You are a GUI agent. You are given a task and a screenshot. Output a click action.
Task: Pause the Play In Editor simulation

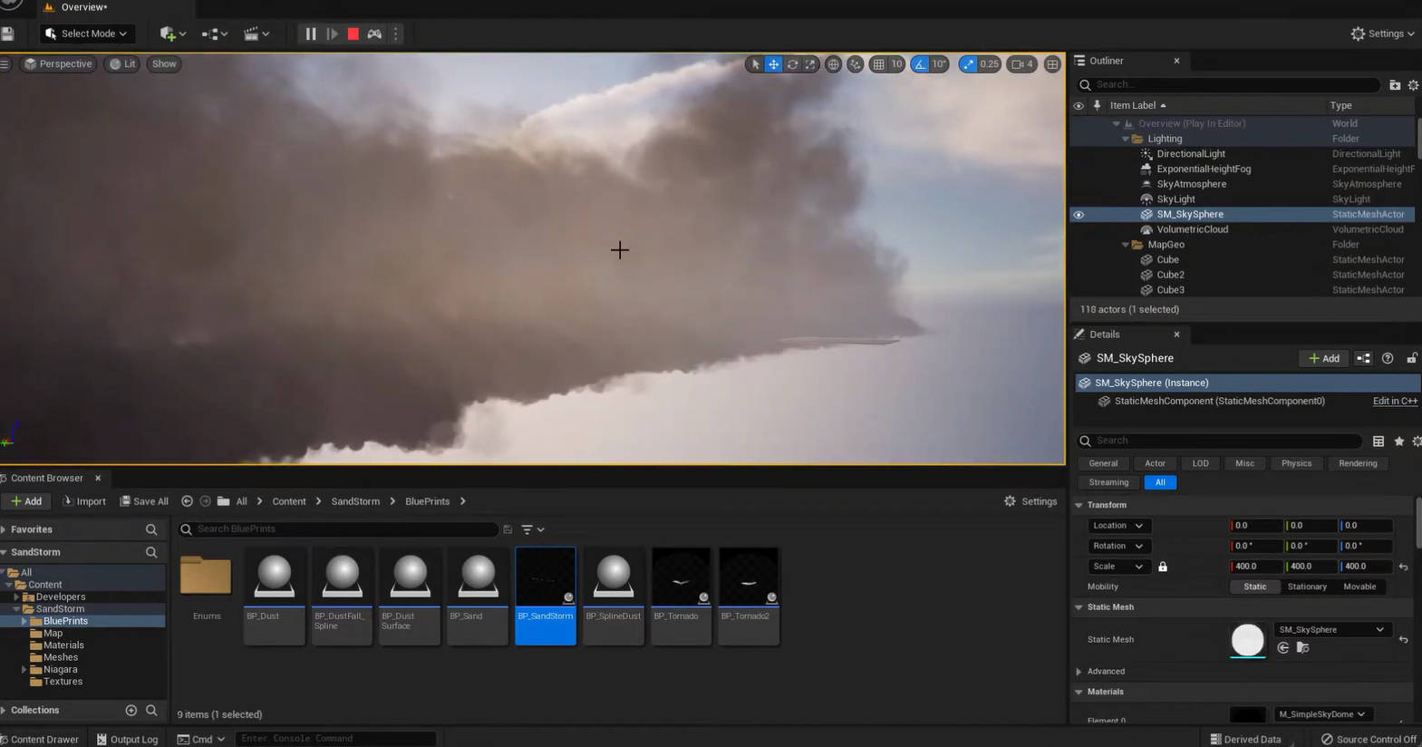310,34
